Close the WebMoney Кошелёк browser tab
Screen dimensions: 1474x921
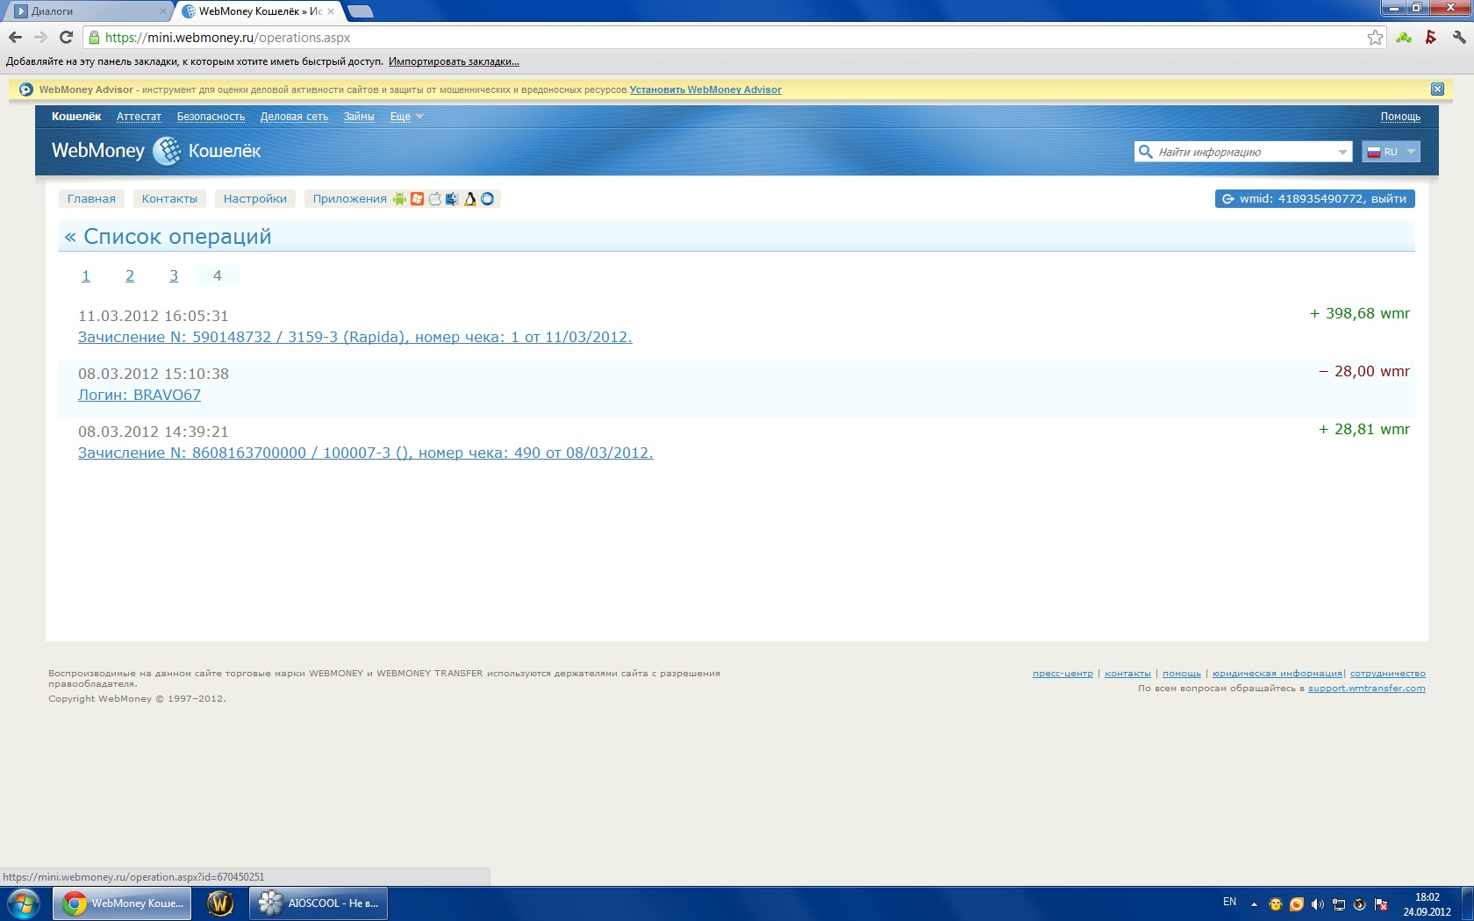pyautogui.click(x=331, y=11)
